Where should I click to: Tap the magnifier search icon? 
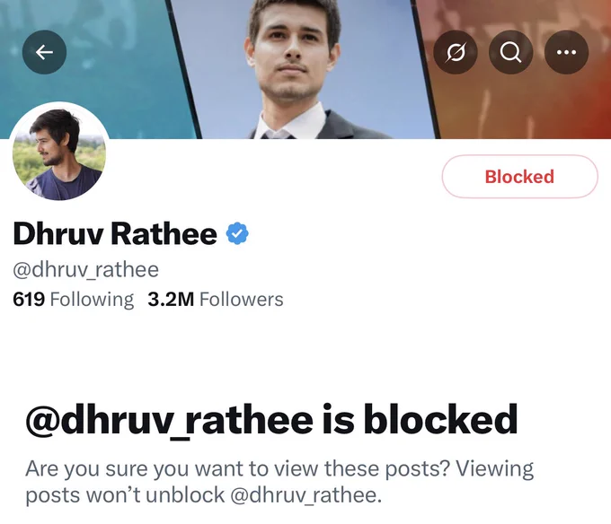pos(510,52)
